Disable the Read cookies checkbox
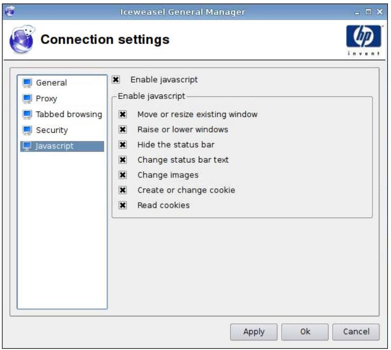 tap(123, 205)
